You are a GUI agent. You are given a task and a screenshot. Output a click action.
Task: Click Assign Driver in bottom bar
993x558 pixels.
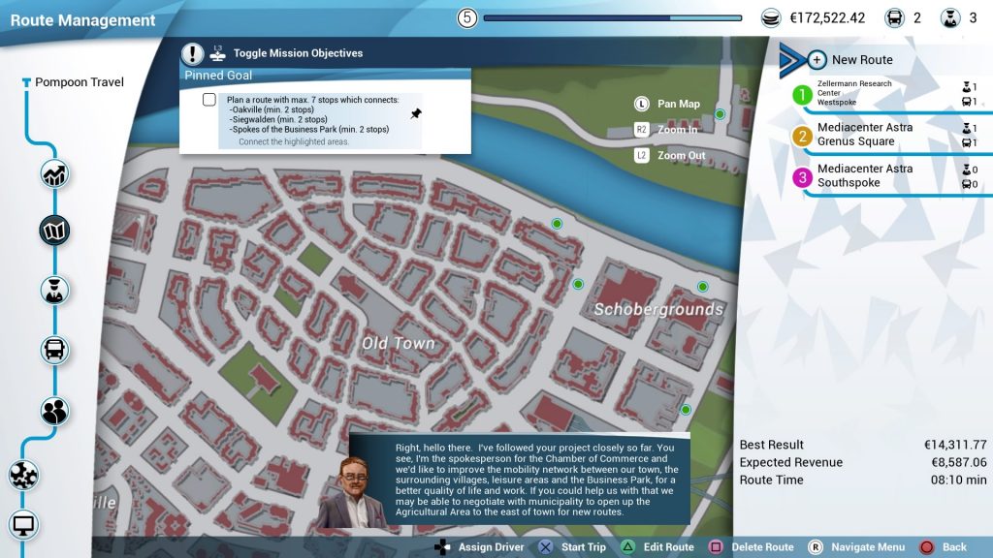pyautogui.click(x=491, y=547)
